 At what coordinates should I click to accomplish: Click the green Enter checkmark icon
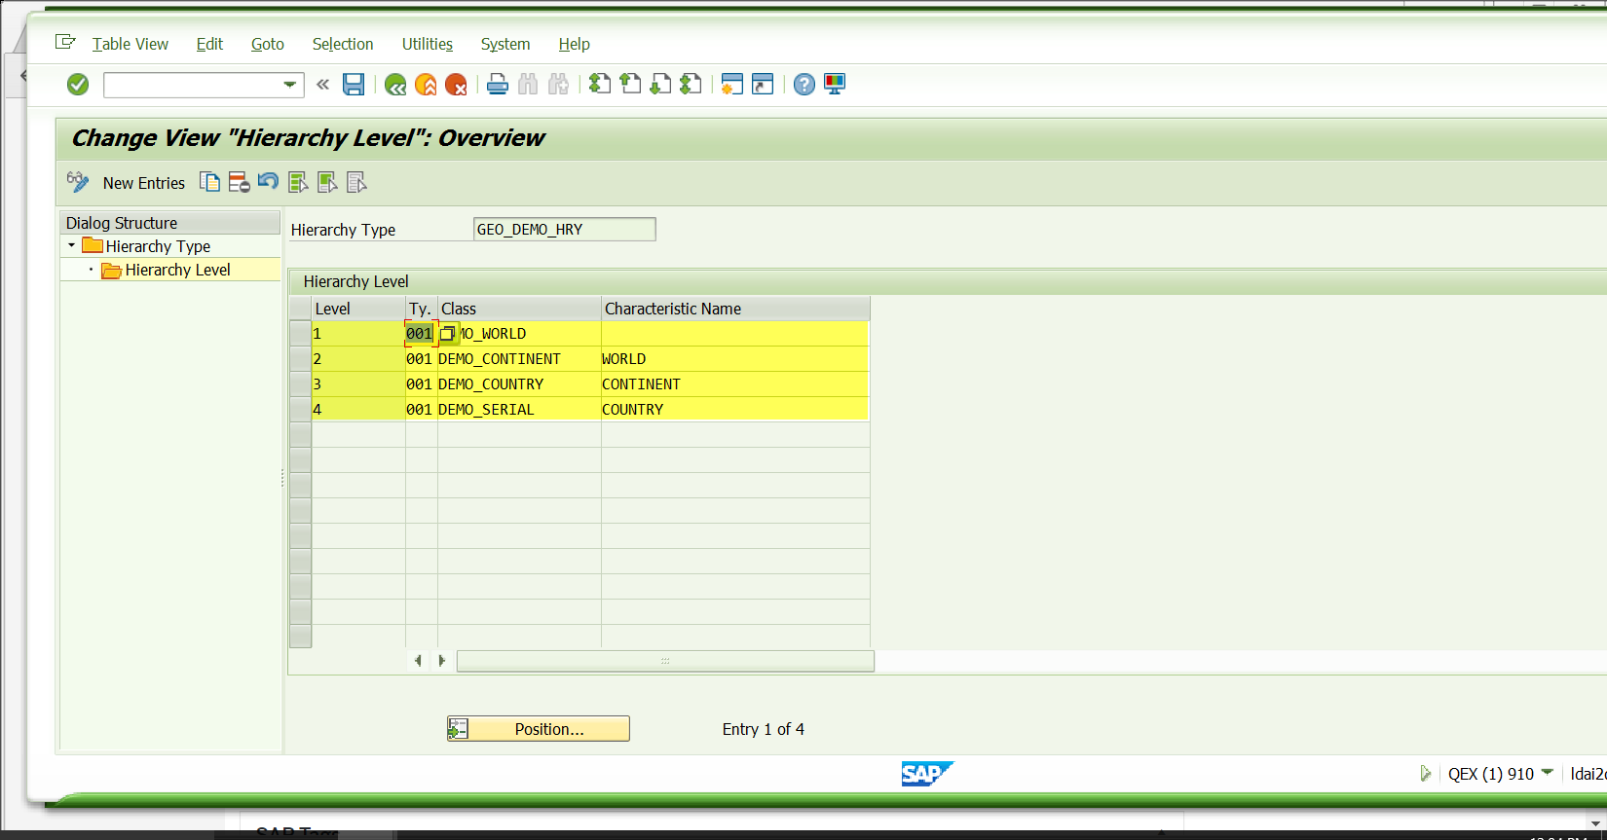78,85
